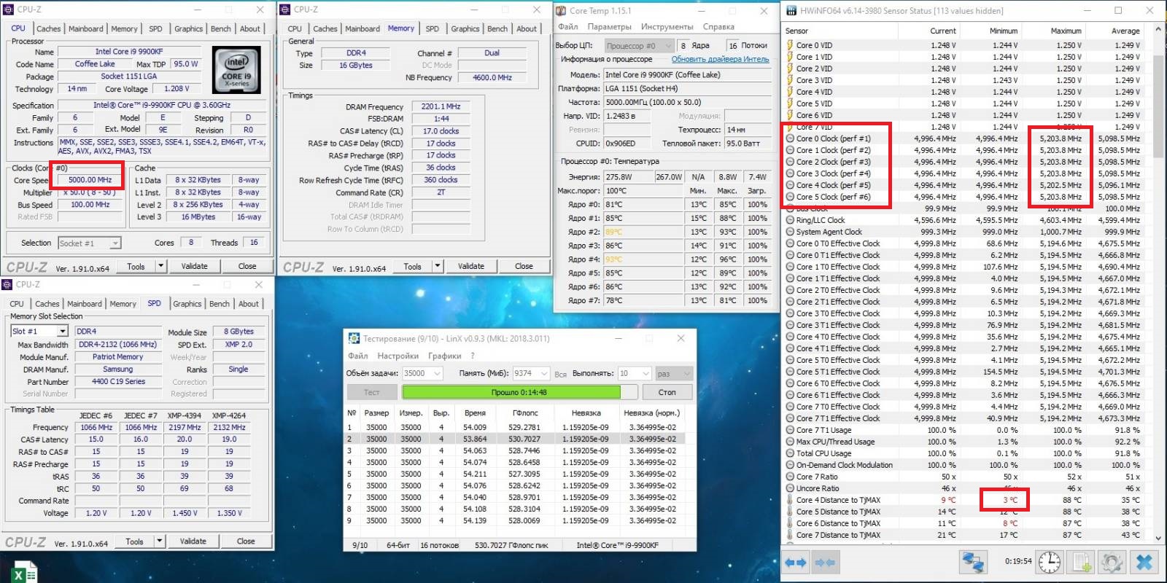Click Обновить драйверы Интель link
1167x583 pixels.
720,59
